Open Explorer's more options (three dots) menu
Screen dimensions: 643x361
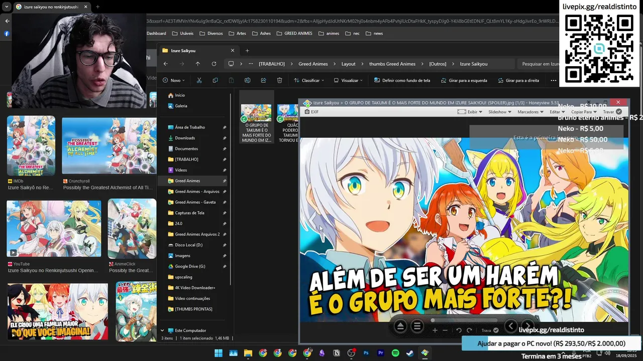tap(553, 80)
